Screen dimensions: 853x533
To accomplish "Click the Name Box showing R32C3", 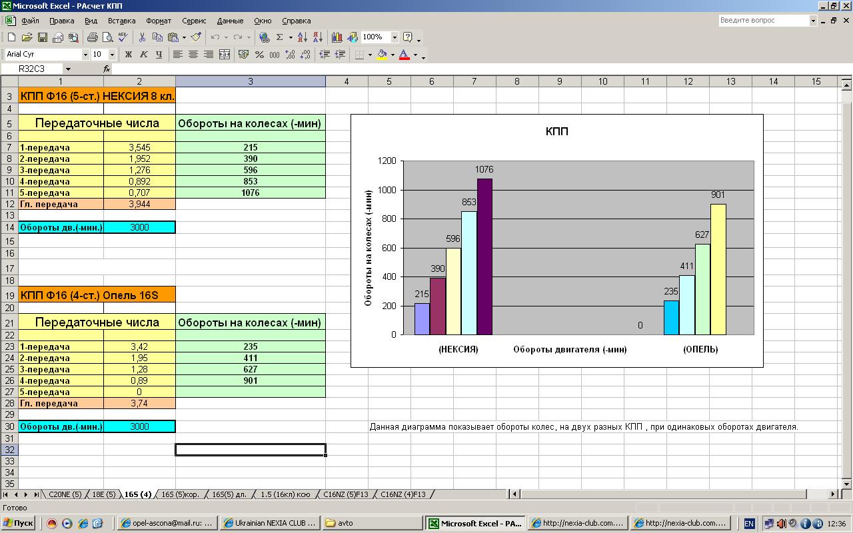I will click(32, 69).
